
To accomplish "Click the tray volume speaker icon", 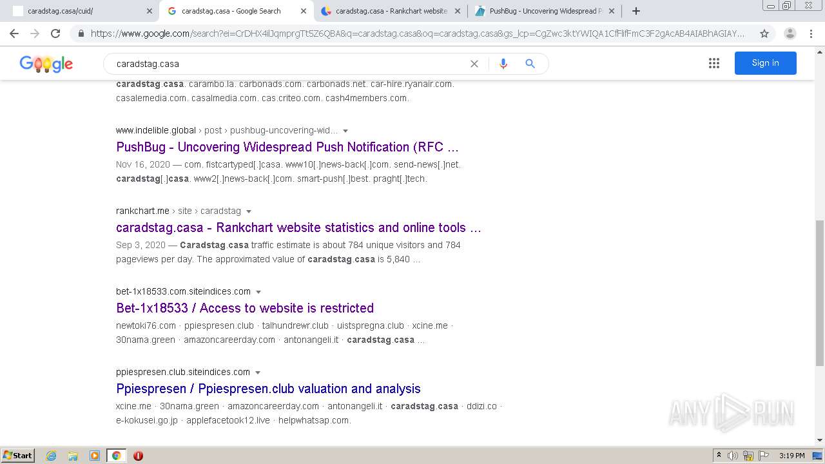I will point(733,456).
